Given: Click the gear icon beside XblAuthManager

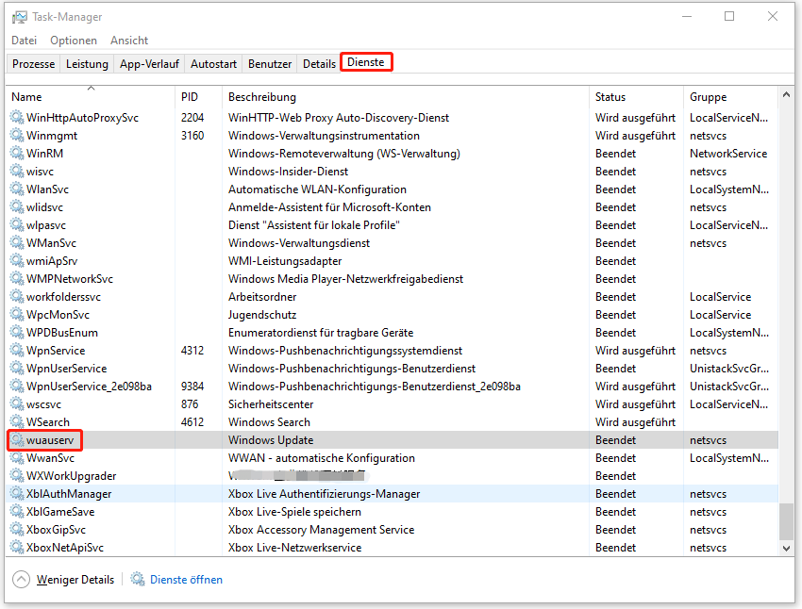Looking at the screenshot, I should tap(17, 493).
